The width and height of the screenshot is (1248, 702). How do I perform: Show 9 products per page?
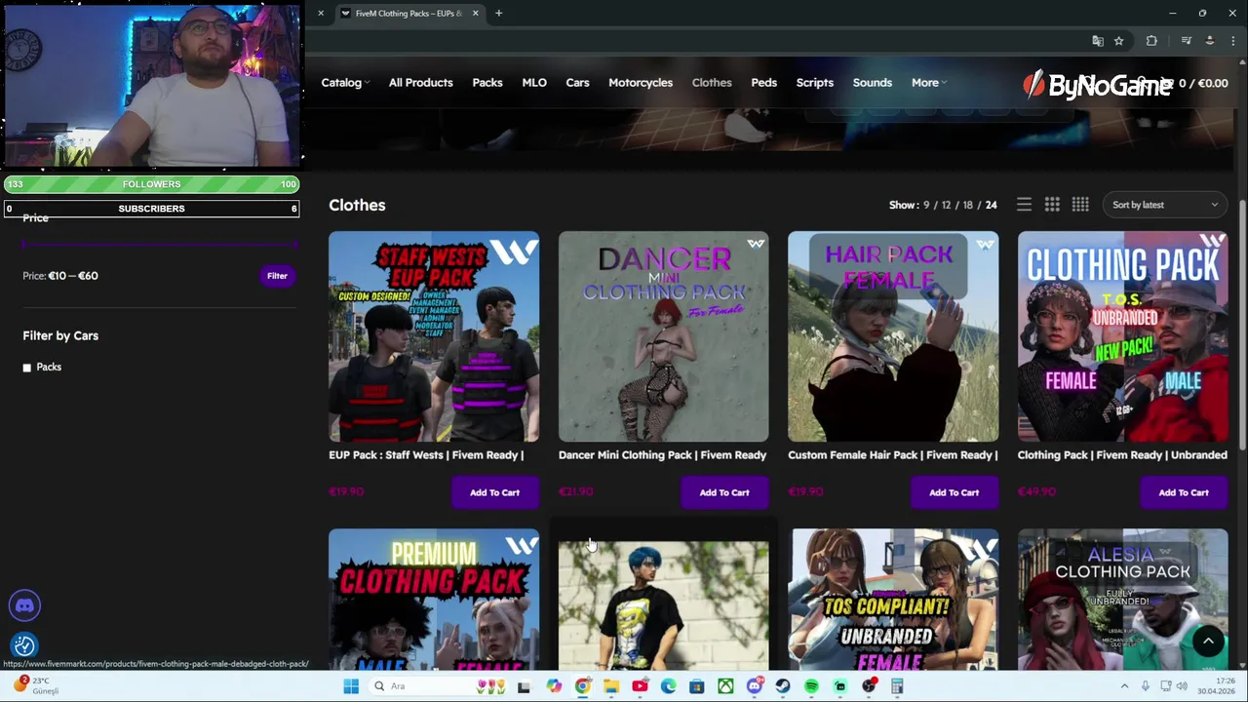coord(927,206)
